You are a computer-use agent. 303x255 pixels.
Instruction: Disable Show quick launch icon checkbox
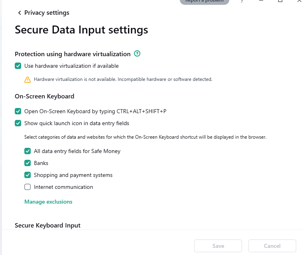(x=18, y=124)
